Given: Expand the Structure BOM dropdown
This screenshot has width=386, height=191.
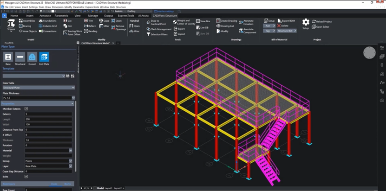Looking at the screenshot, I should [287, 31].
